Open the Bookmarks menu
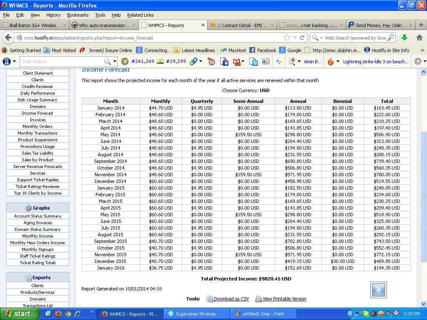The height and width of the screenshot is (320, 427). (x=78, y=15)
